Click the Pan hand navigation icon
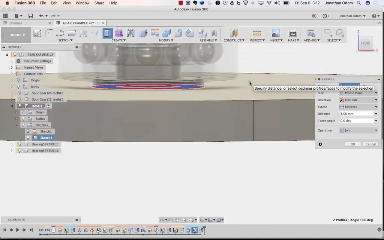The width and height of the screenshot is (384, 240). [x=177, y=220]
